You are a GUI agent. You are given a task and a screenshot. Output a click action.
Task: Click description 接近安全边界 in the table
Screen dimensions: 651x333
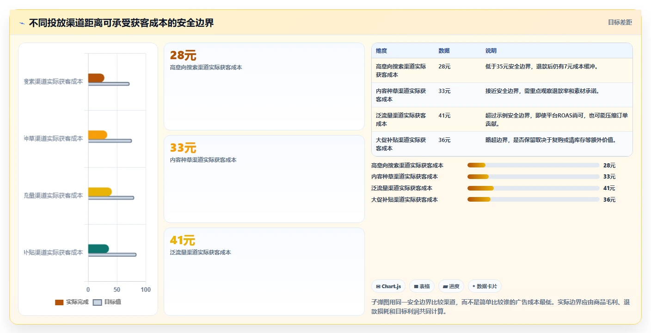[543, 91]
